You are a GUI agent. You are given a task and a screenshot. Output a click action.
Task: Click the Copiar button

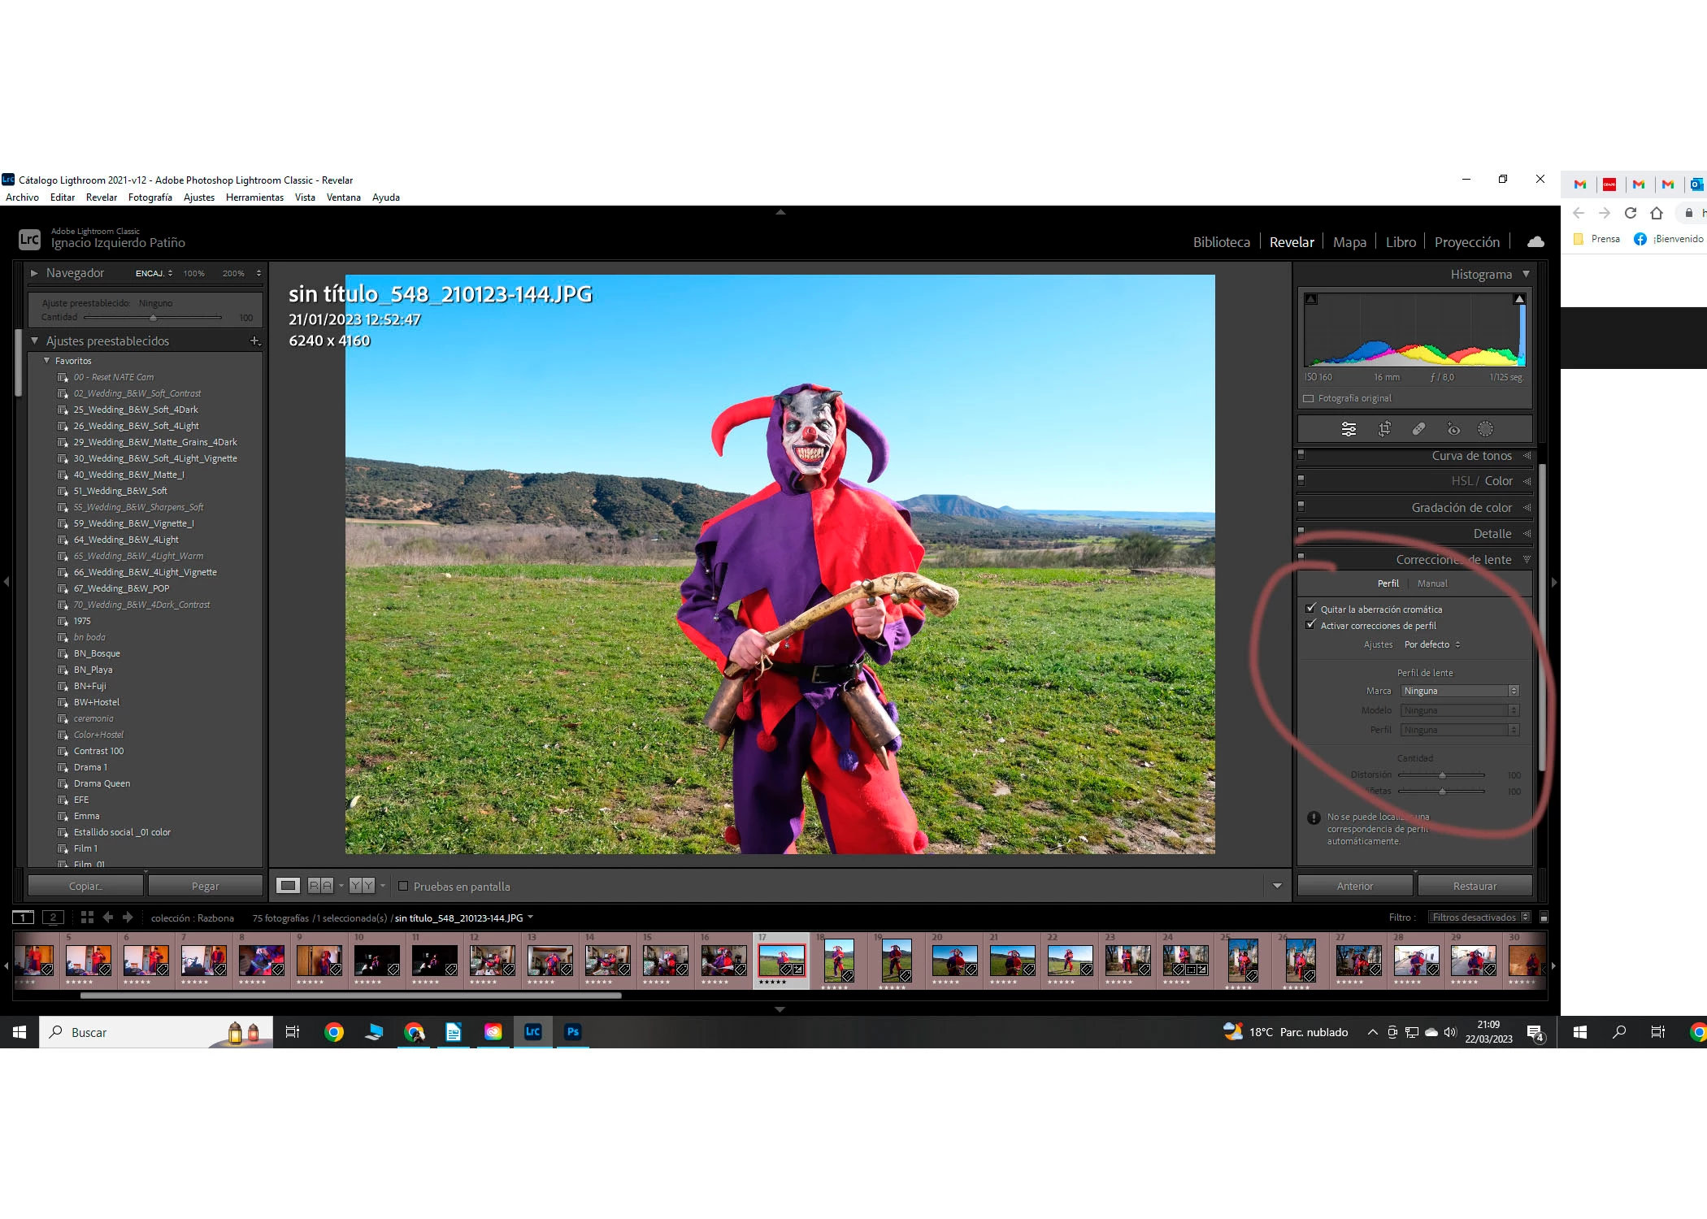(x=85, y=886)
